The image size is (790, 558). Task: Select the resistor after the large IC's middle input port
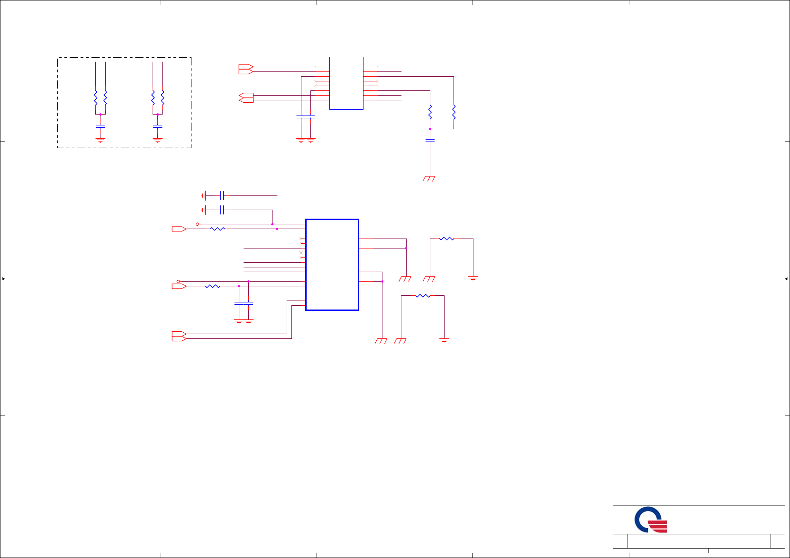point(213,286)
